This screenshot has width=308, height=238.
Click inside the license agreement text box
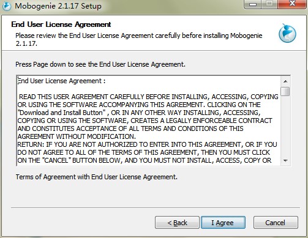[149, 121]
